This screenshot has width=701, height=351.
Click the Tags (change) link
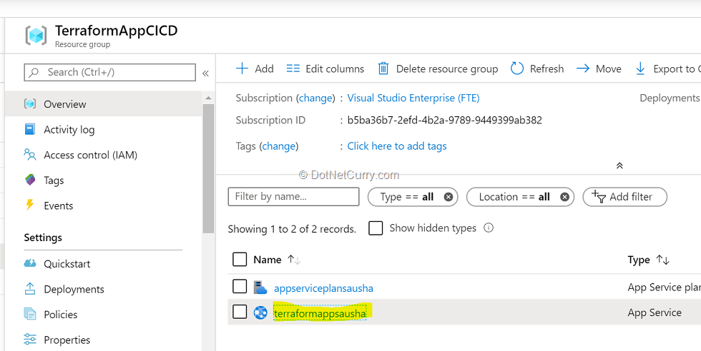(x=279, y=146)
